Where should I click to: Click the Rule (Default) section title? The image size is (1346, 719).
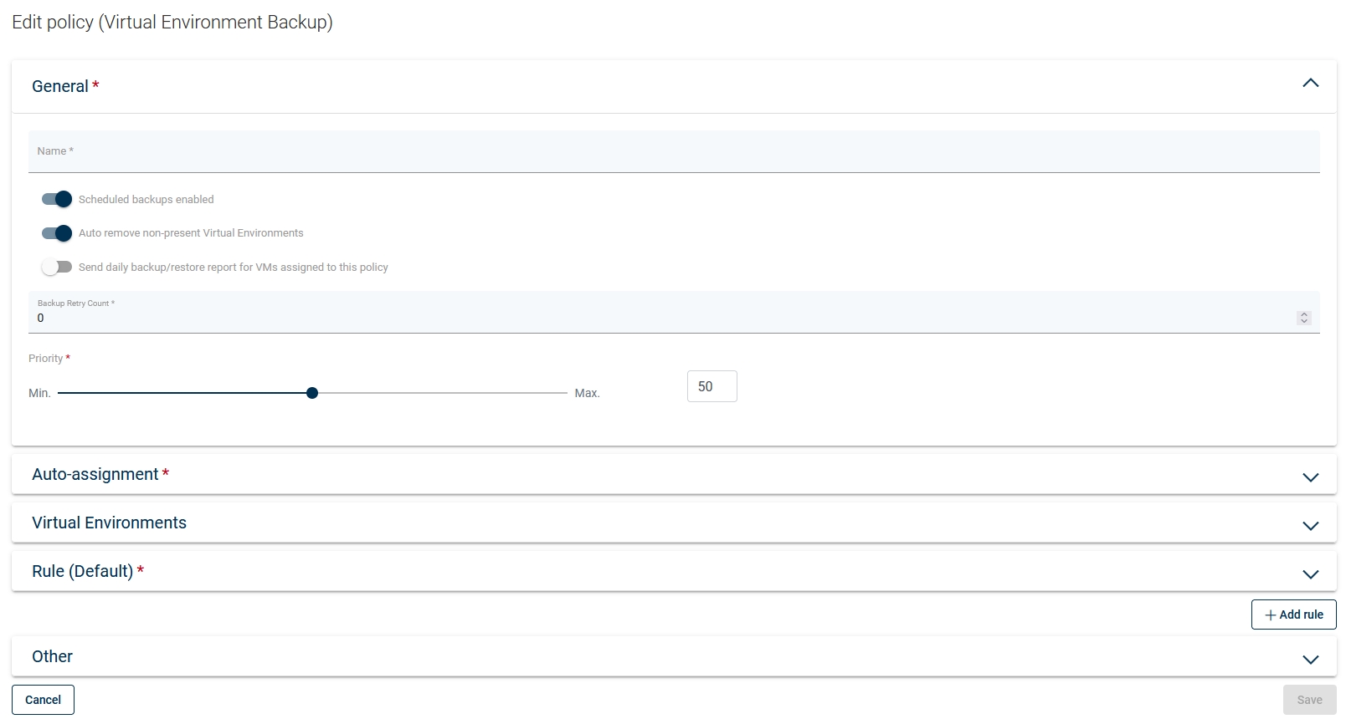pos(83,572)
